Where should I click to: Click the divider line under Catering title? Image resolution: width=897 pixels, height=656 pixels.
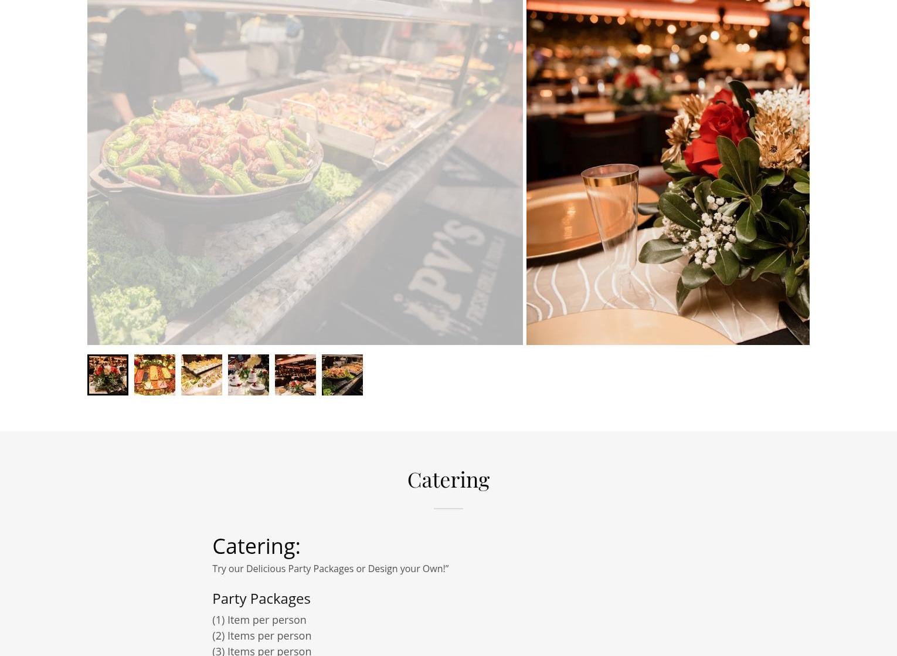tap(448, 509)
